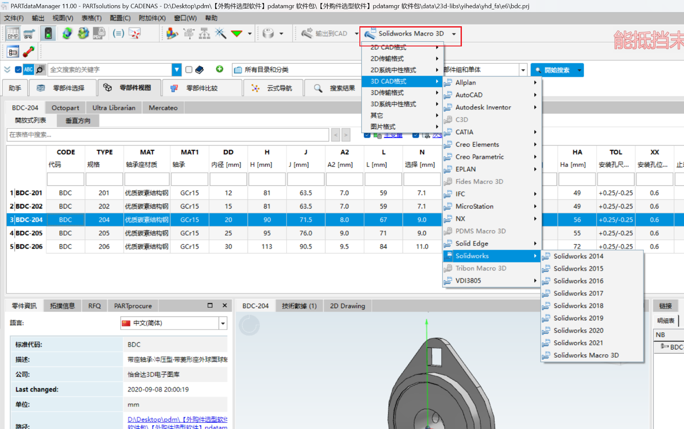The width and height of the screenshot is (684, 429).
Task: Toggle the checkbox left of ABC icon
Action: click(x=18, y=70)
